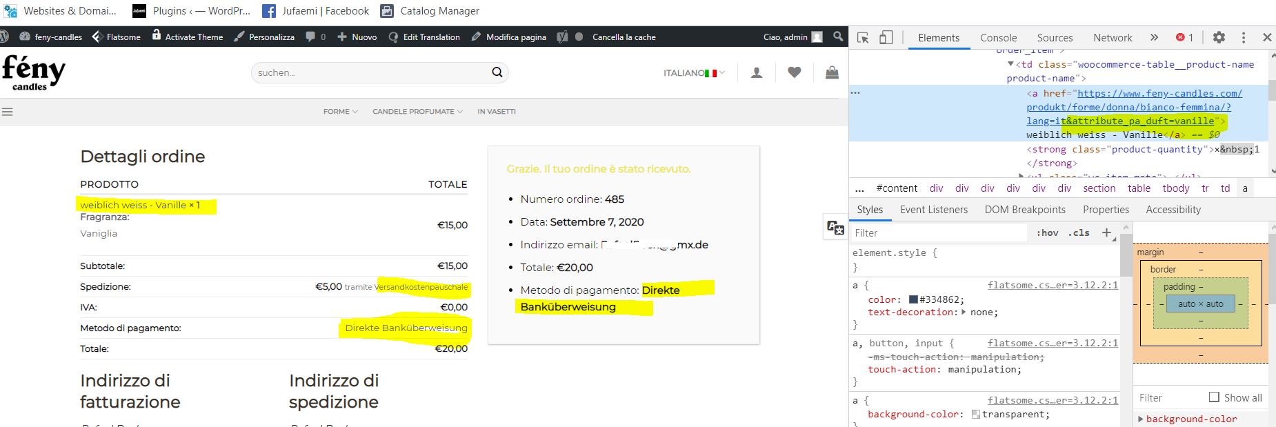Expand the text-decoration shorthand property
The image size is (1276, 427).
pyautogui.click(x=964, y=312)
